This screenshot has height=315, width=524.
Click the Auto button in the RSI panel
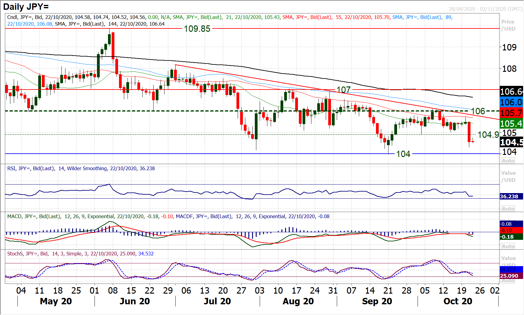coord(508,209)
